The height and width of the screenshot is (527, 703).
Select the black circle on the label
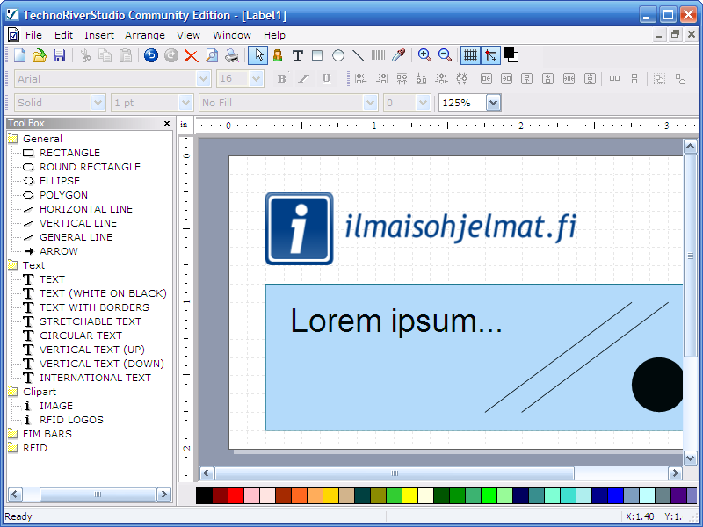[x=657, y=385]
